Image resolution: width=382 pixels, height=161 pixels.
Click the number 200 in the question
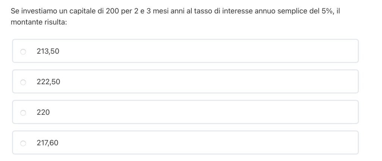(x=112, y=11)
